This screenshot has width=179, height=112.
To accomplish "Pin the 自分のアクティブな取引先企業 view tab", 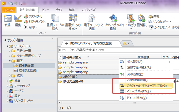I will coord(67,43).
